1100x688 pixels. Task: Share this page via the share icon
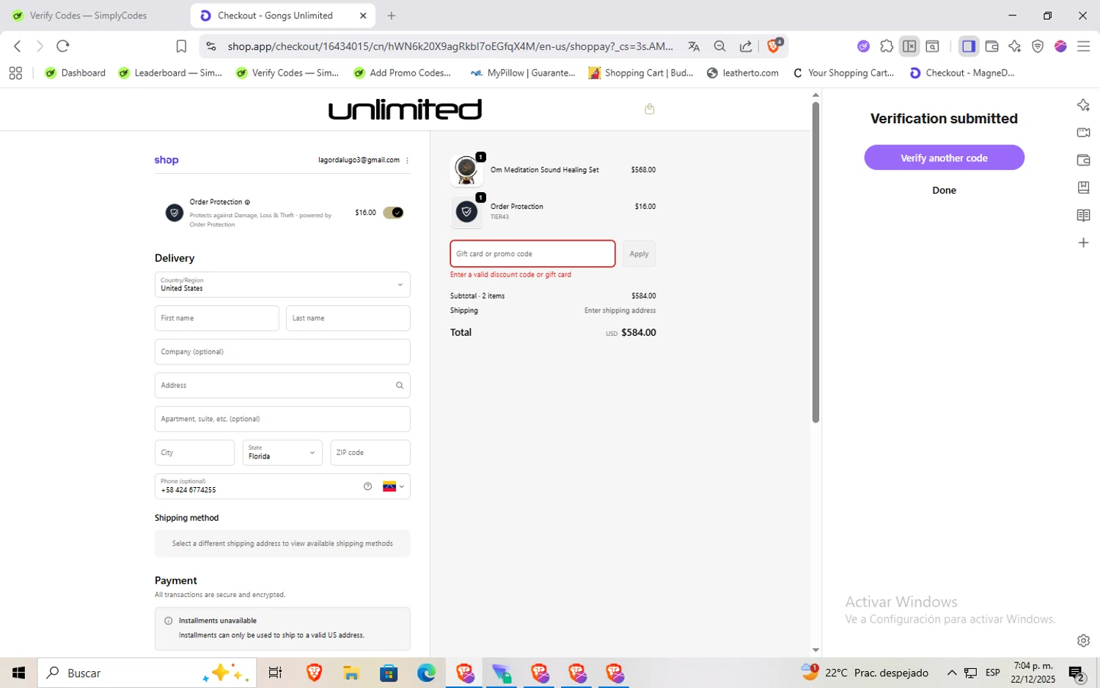(746, 46)
